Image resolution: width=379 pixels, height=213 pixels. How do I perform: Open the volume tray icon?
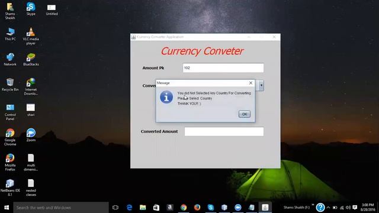[348, 208]
